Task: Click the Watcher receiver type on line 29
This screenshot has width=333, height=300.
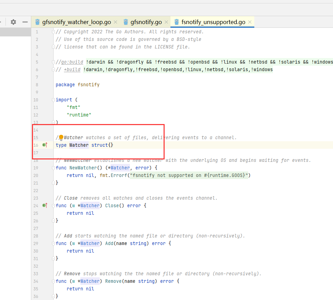Action: (x=90, y=244)
